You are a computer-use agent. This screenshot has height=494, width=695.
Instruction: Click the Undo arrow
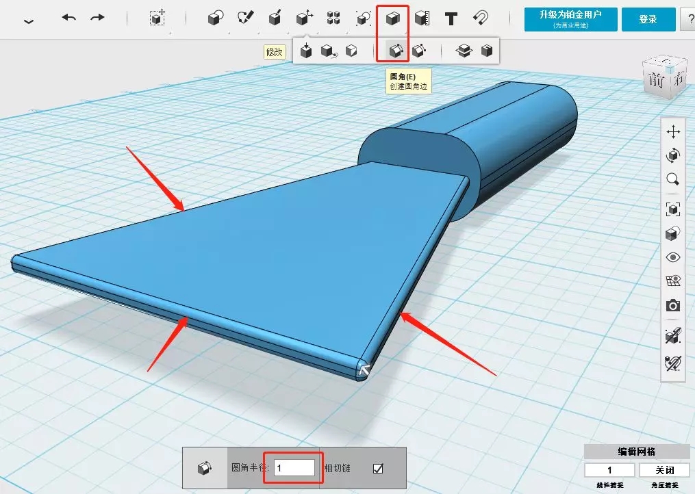tap(68, 18)
